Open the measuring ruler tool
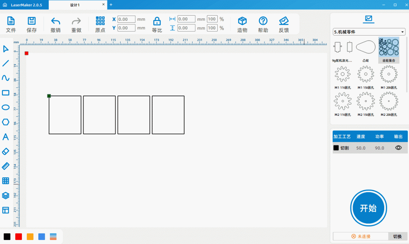This screenshot has width=409, height=244. pos(6,166)
